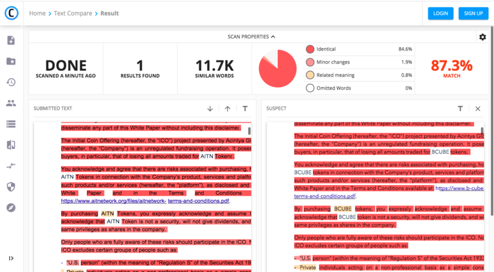The width and height of the screenshot is (494, 272).
Task: Click the suspect text scrollbar thumb
Action: (482, 131)
